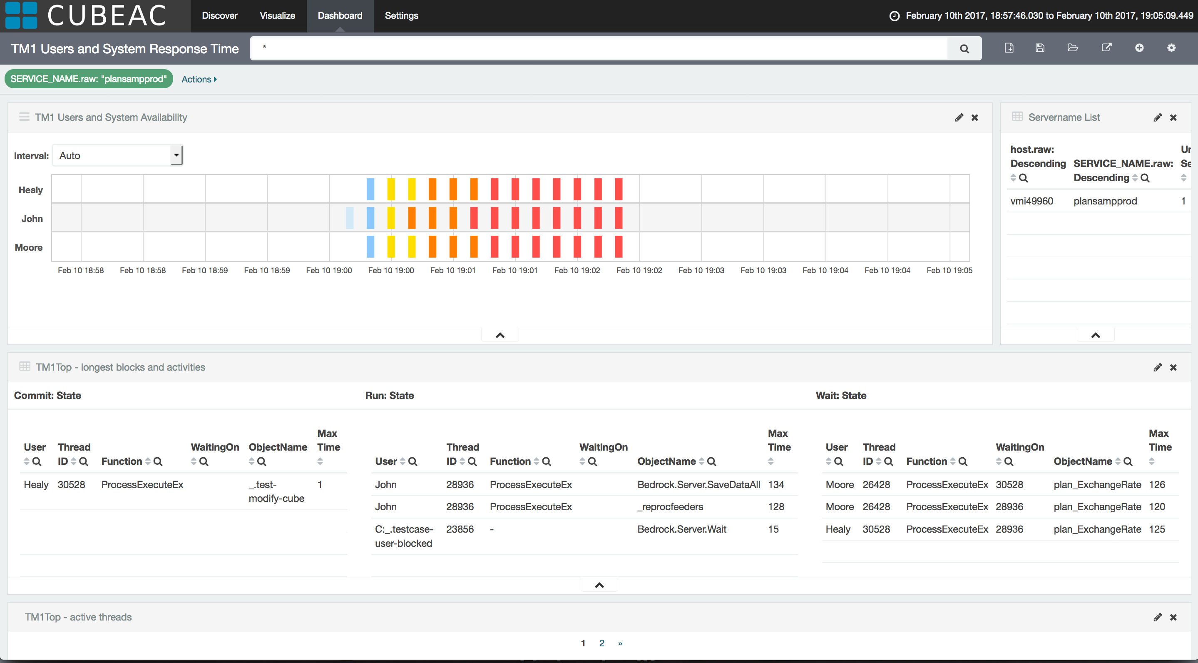
Task: Sort Wait State Thread ID column
Action: pos(878,461)
